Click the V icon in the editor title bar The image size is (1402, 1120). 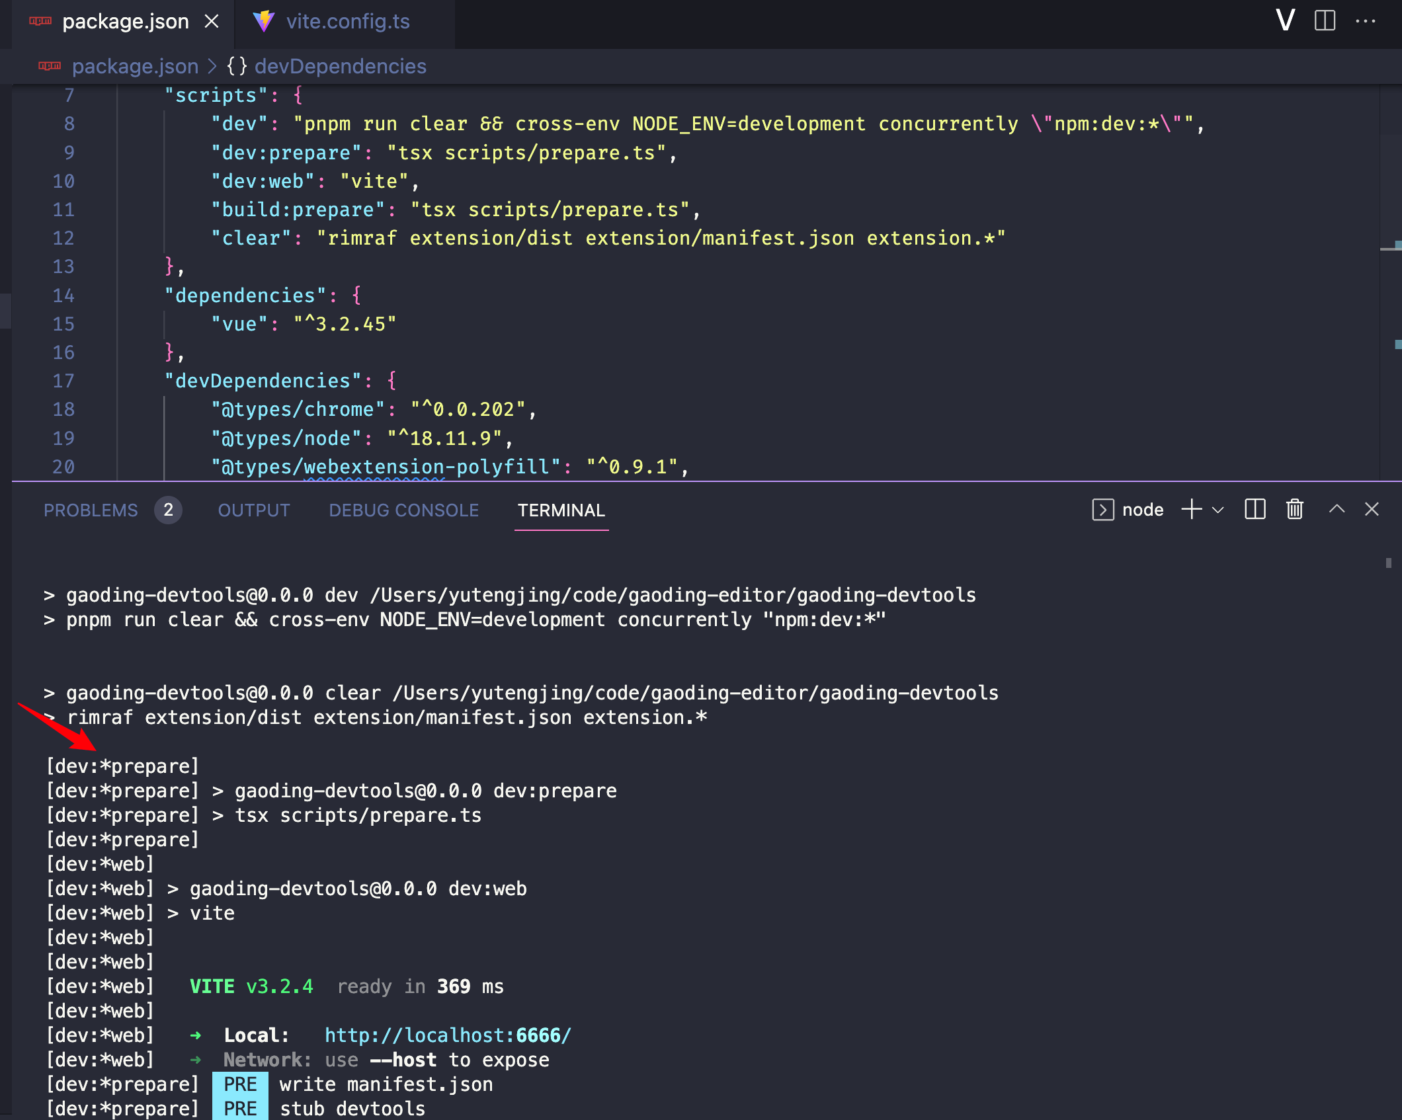point(1284,20)
